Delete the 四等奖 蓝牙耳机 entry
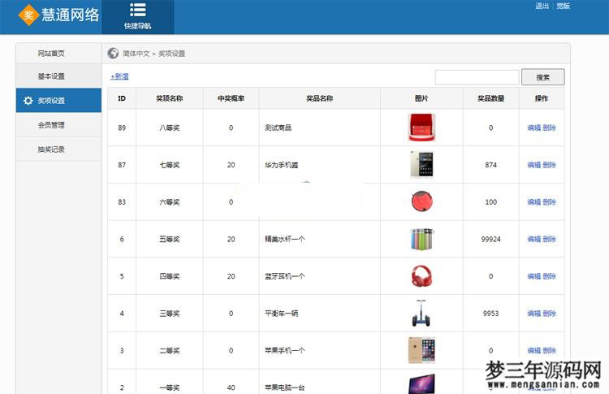Image resolution: width=609 pixels, height=394 pixels. coord(549,276)
